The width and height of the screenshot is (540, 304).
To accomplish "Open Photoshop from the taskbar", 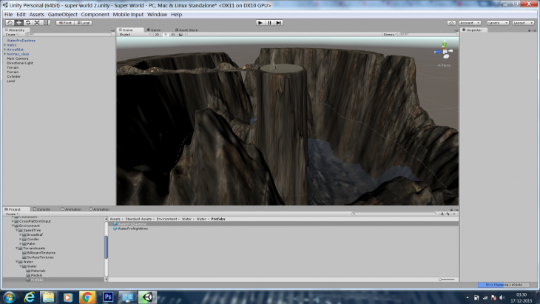I will tap(108, 297).
